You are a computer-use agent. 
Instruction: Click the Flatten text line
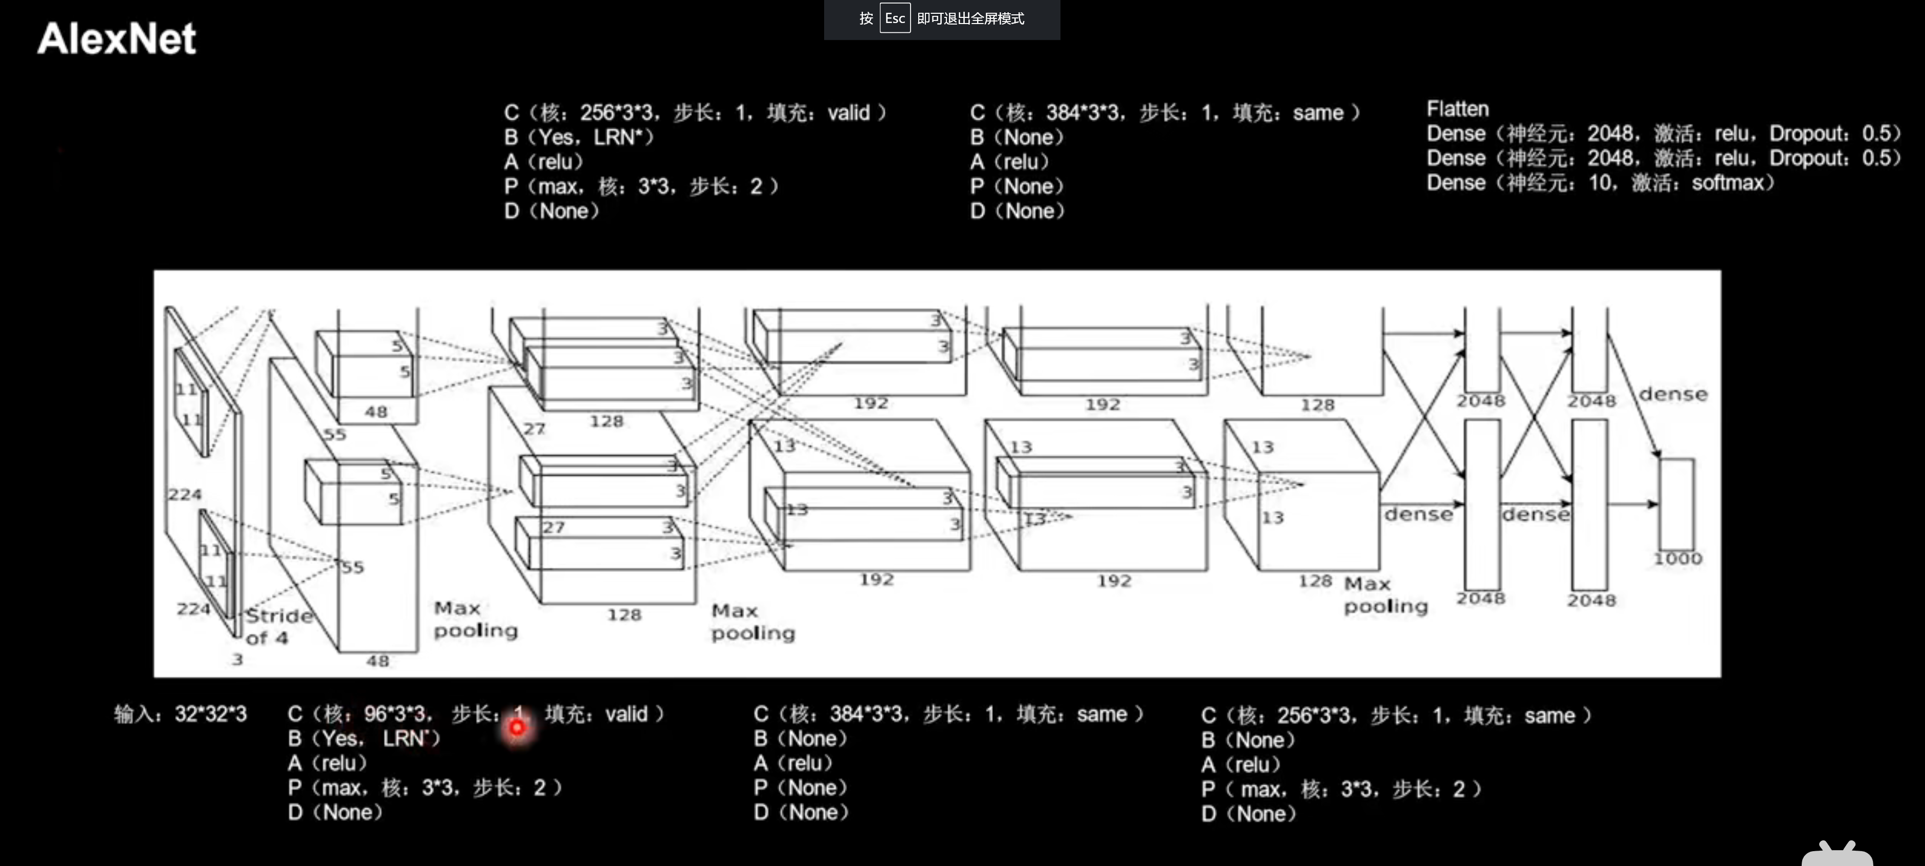pyautogui.click(x=1457, y=109)
